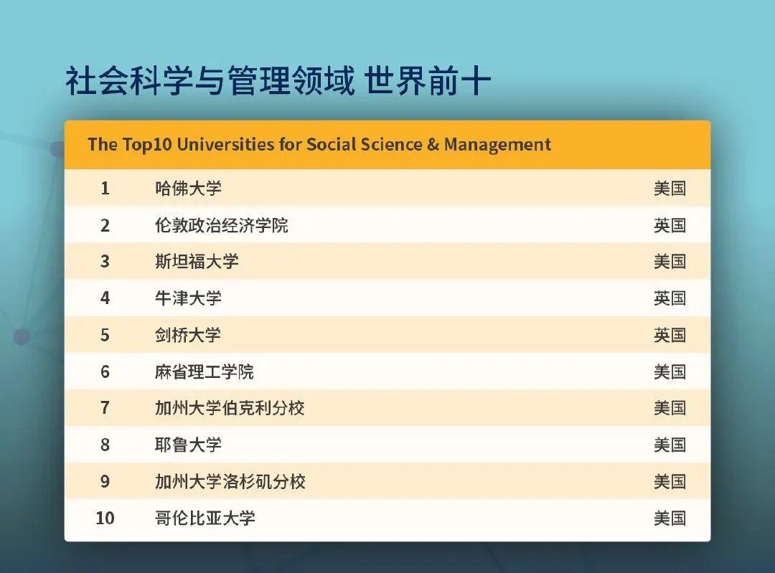Click the country "美国" in the 哥伦比亚大学 row
The width and height of the screenshot is (775, 573).
pos(670,518)
